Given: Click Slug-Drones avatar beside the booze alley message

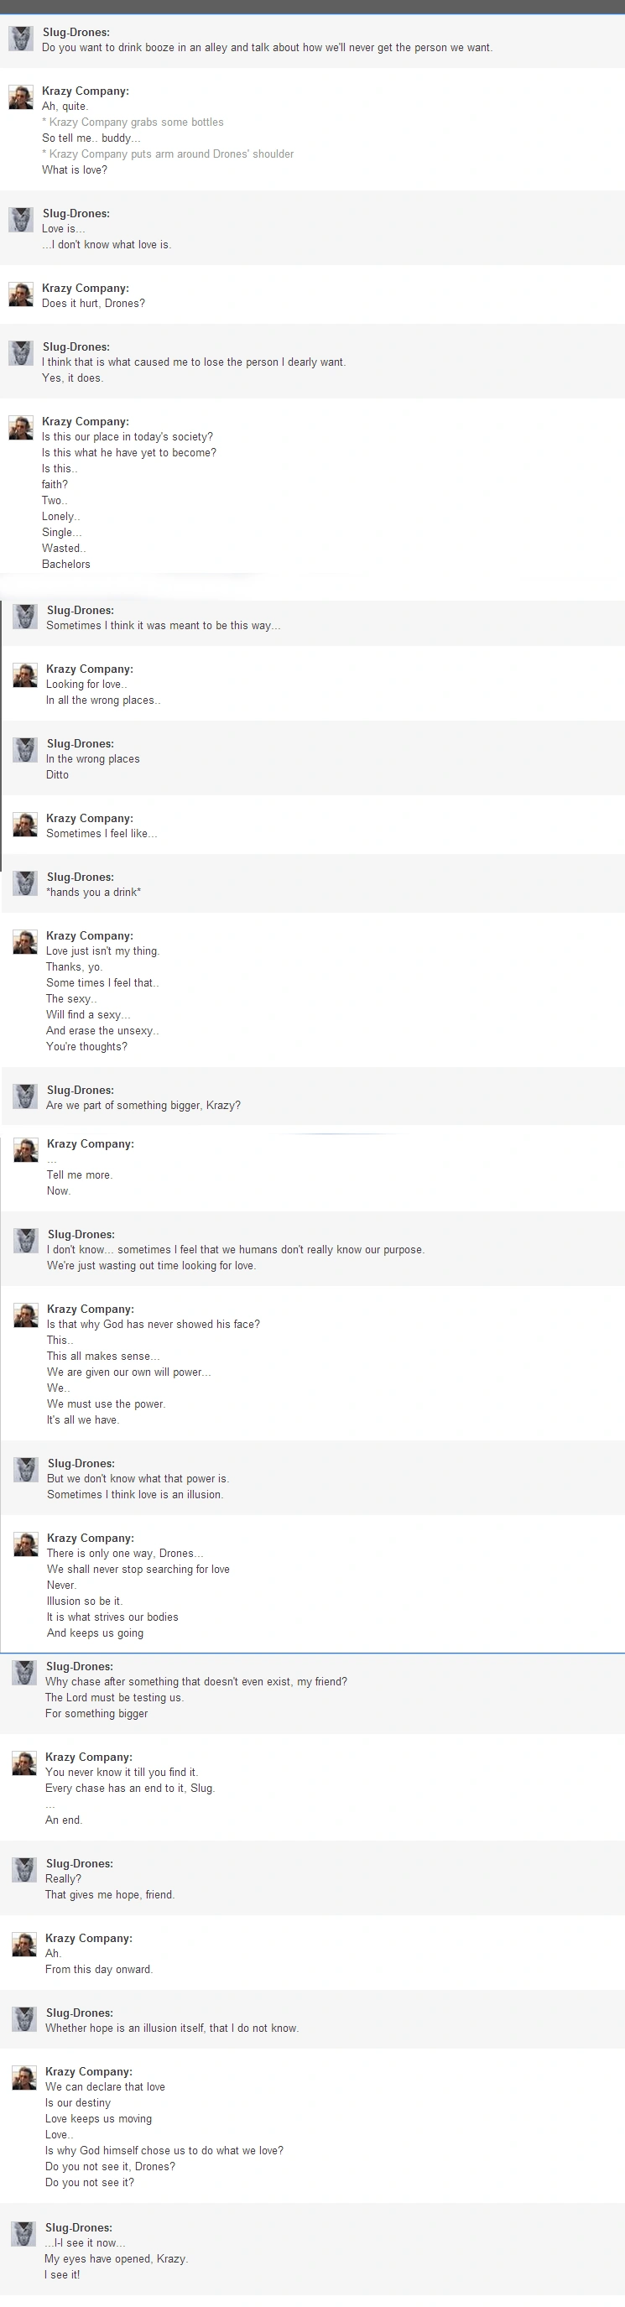Looking at the screenshot, I should click(21, 39).
